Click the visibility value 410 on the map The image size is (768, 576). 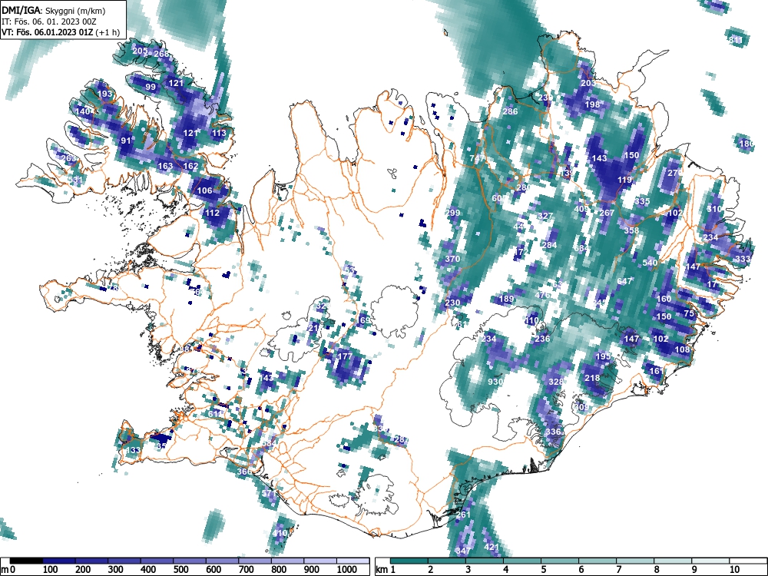(280, 533)
